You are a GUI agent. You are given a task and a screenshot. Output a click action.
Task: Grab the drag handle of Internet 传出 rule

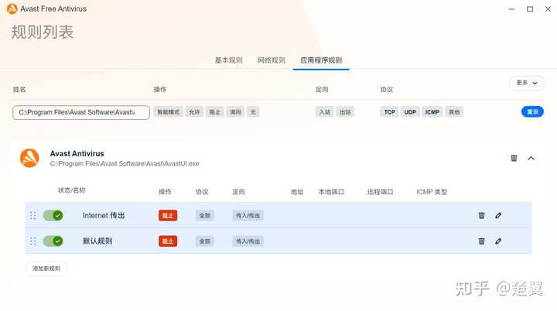pyautogui.click(x=32, y=215)
